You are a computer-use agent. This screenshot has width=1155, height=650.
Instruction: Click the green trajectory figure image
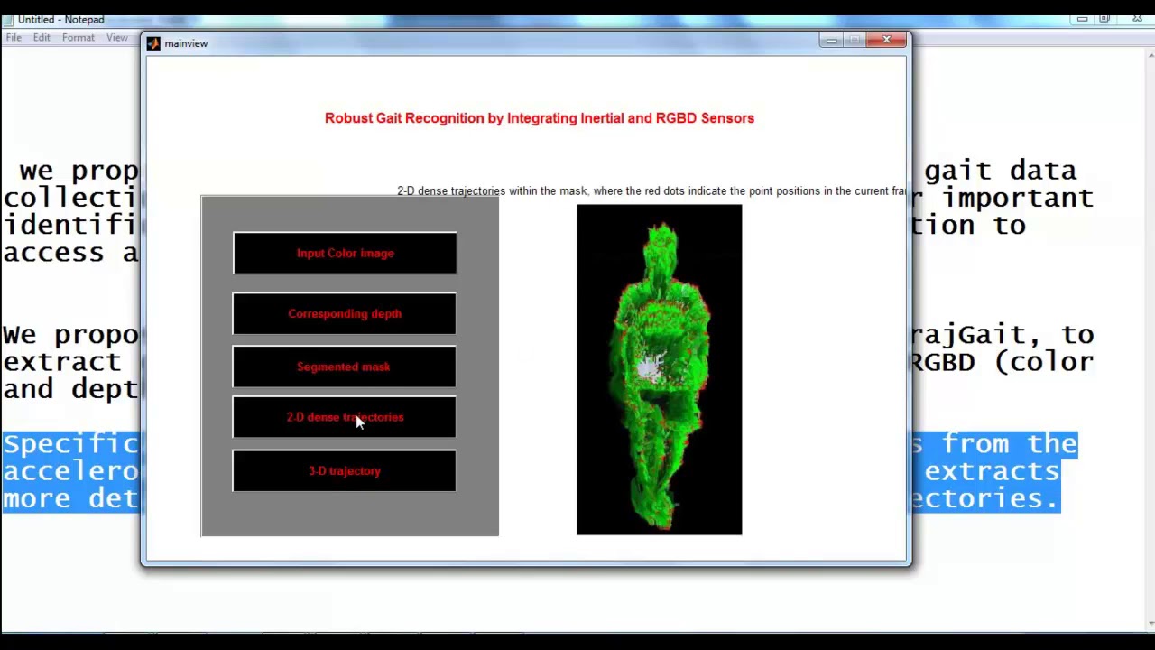coord(660,369)
